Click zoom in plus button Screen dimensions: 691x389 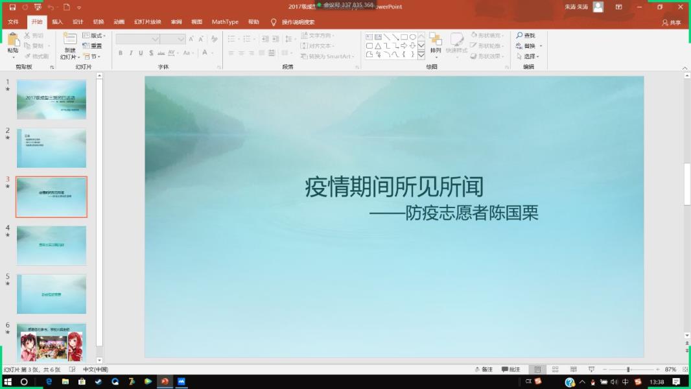click(x=657, y=369)
